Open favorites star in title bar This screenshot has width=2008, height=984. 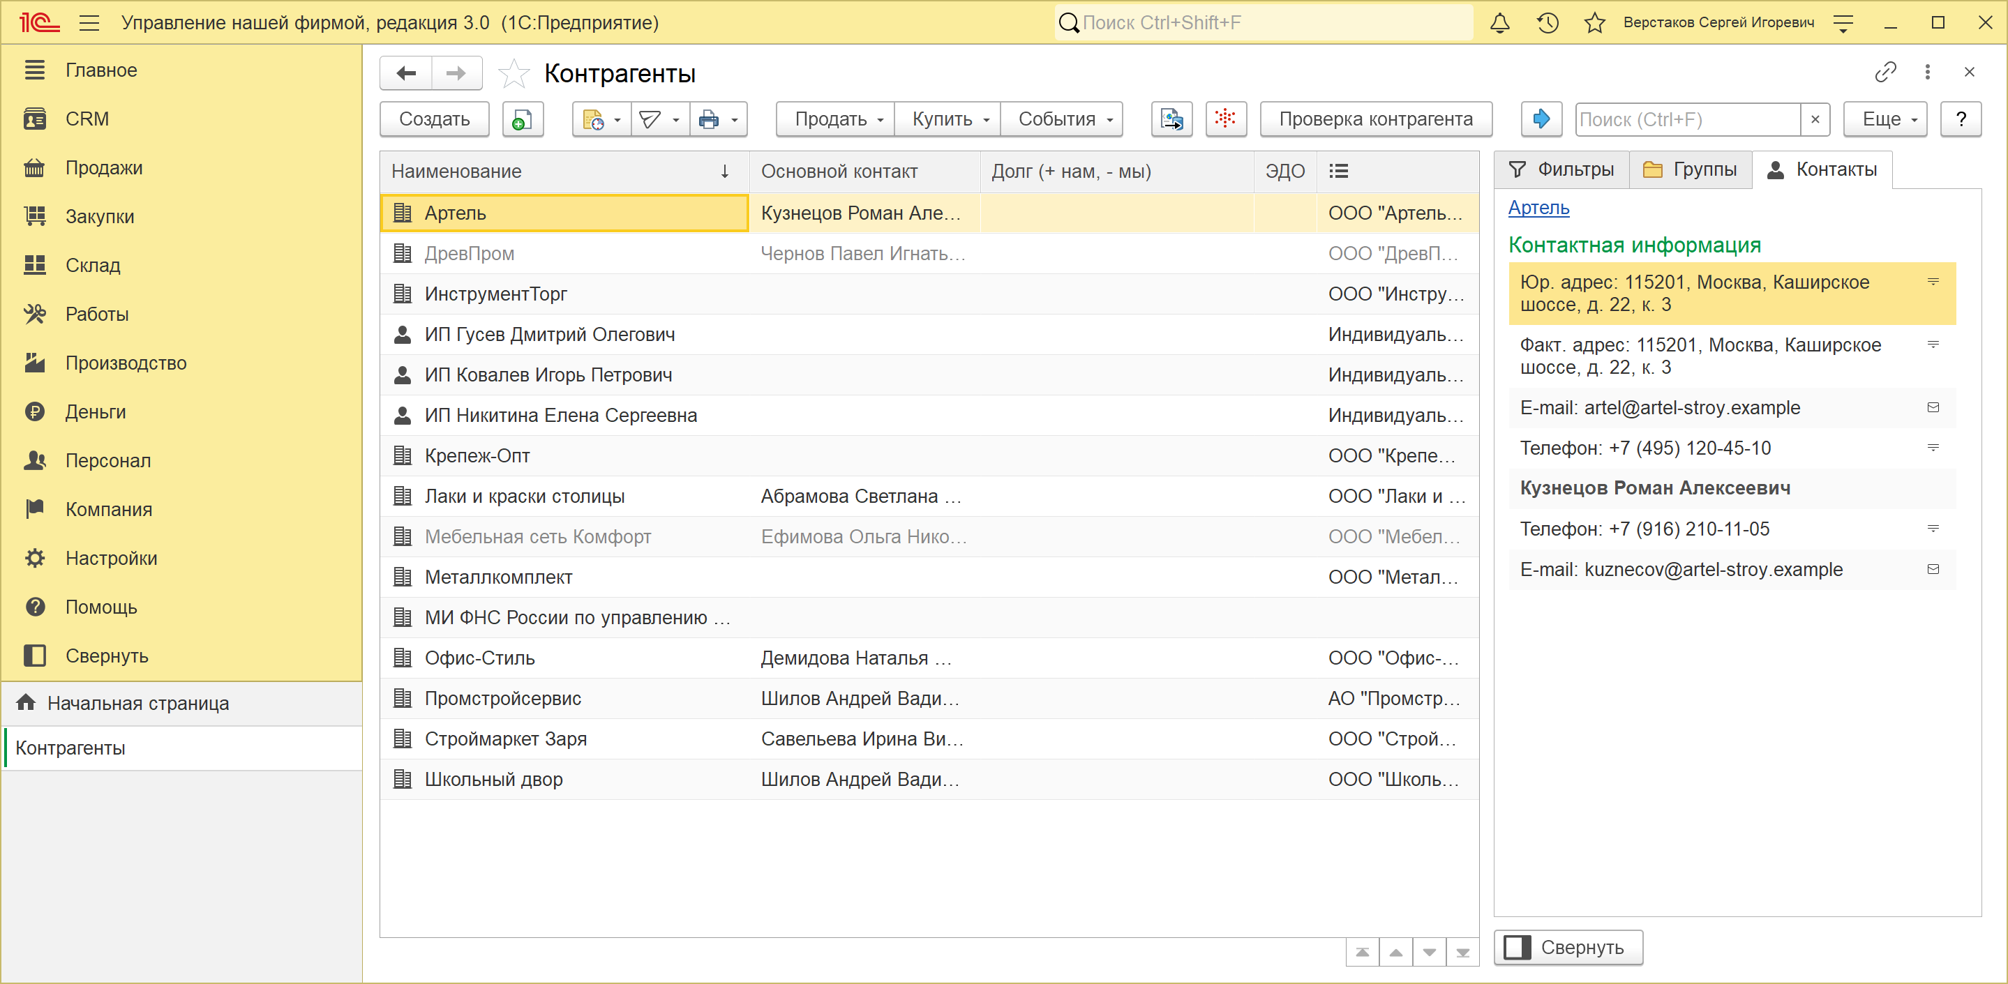point(1595,22)
